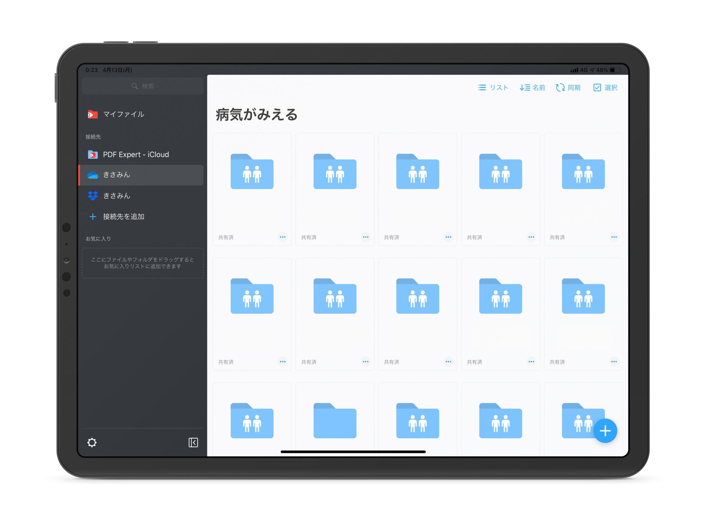Open more options for top row first folder
Viewport: 706px width, 522px height.
point(283,237)
